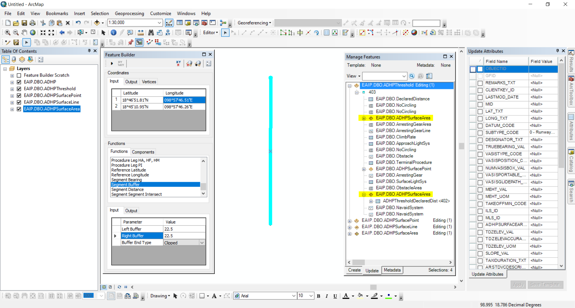
Task: Open the Python window icon
Action: (x=213, y=23)
